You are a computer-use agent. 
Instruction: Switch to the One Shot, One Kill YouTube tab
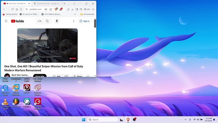(17, 4)
